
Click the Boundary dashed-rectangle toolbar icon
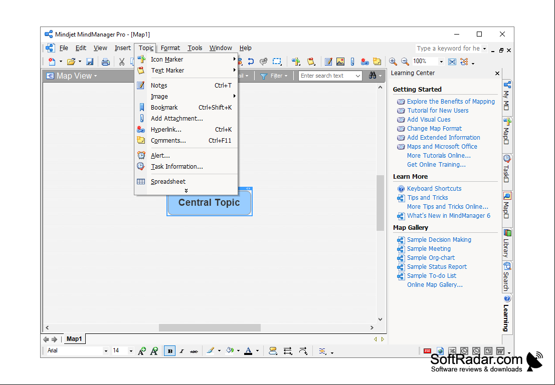coord(277,62)
